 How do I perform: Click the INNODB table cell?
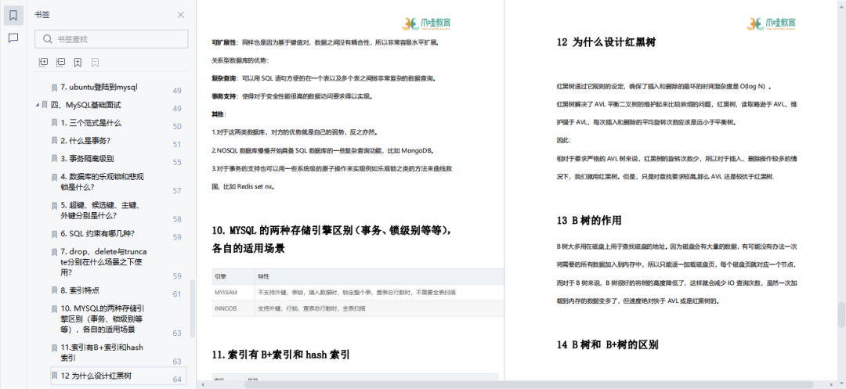click(233, 308)
